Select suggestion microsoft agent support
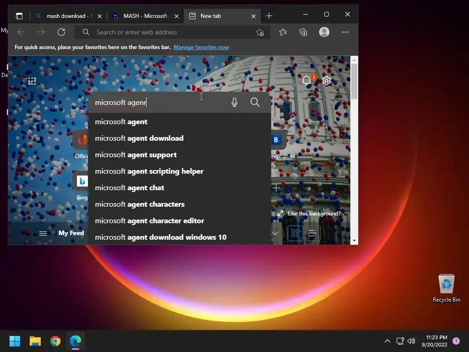Screen dimensions: 469x352 point(180,155)
